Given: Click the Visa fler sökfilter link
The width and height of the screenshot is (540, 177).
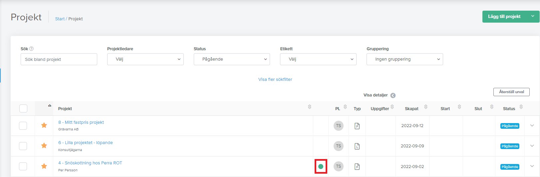Looking at the screenshot, I should tap(275, 80).
